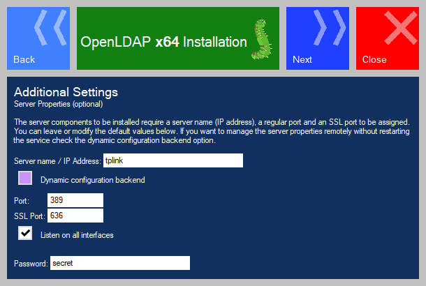Close the OpenLDAP installer
The height and width of the screenshot is (286, 426).
tap(388, 38)
